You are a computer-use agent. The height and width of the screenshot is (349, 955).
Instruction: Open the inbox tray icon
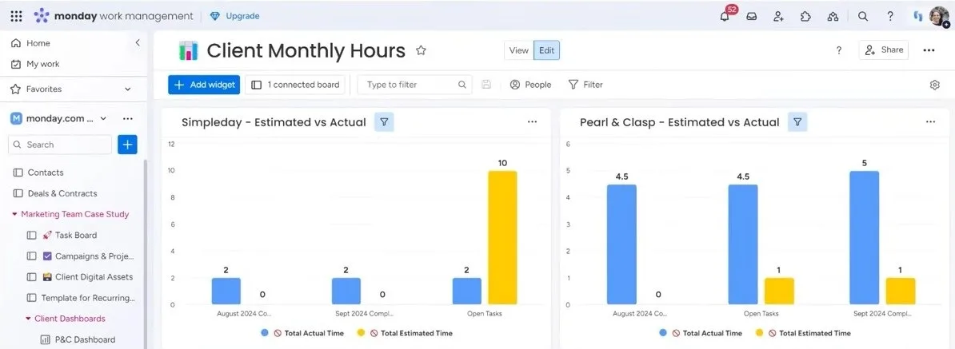click(752, 17)
